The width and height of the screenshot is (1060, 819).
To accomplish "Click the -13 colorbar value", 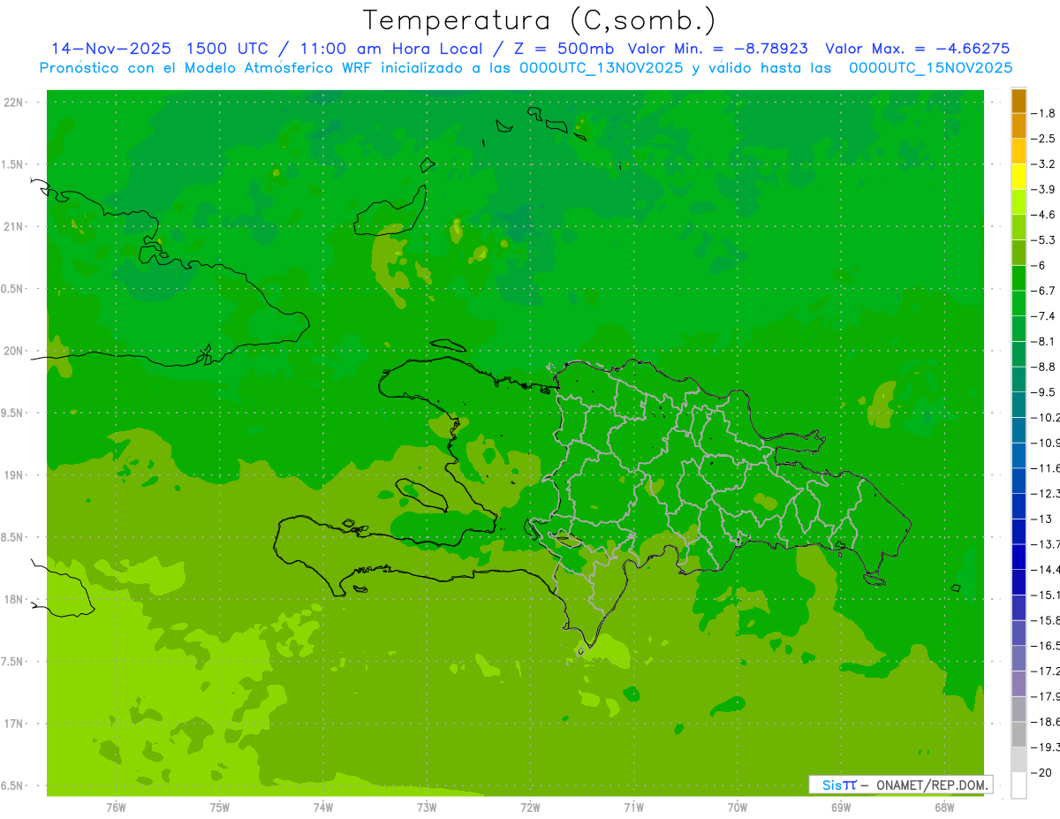I will coord(1041,519).
